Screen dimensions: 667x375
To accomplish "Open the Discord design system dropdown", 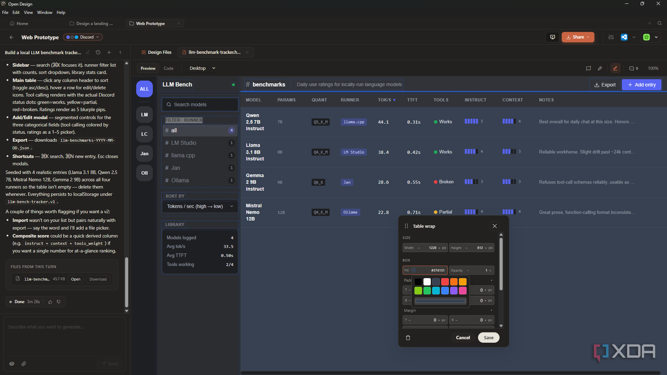I will tap(83, 37).
